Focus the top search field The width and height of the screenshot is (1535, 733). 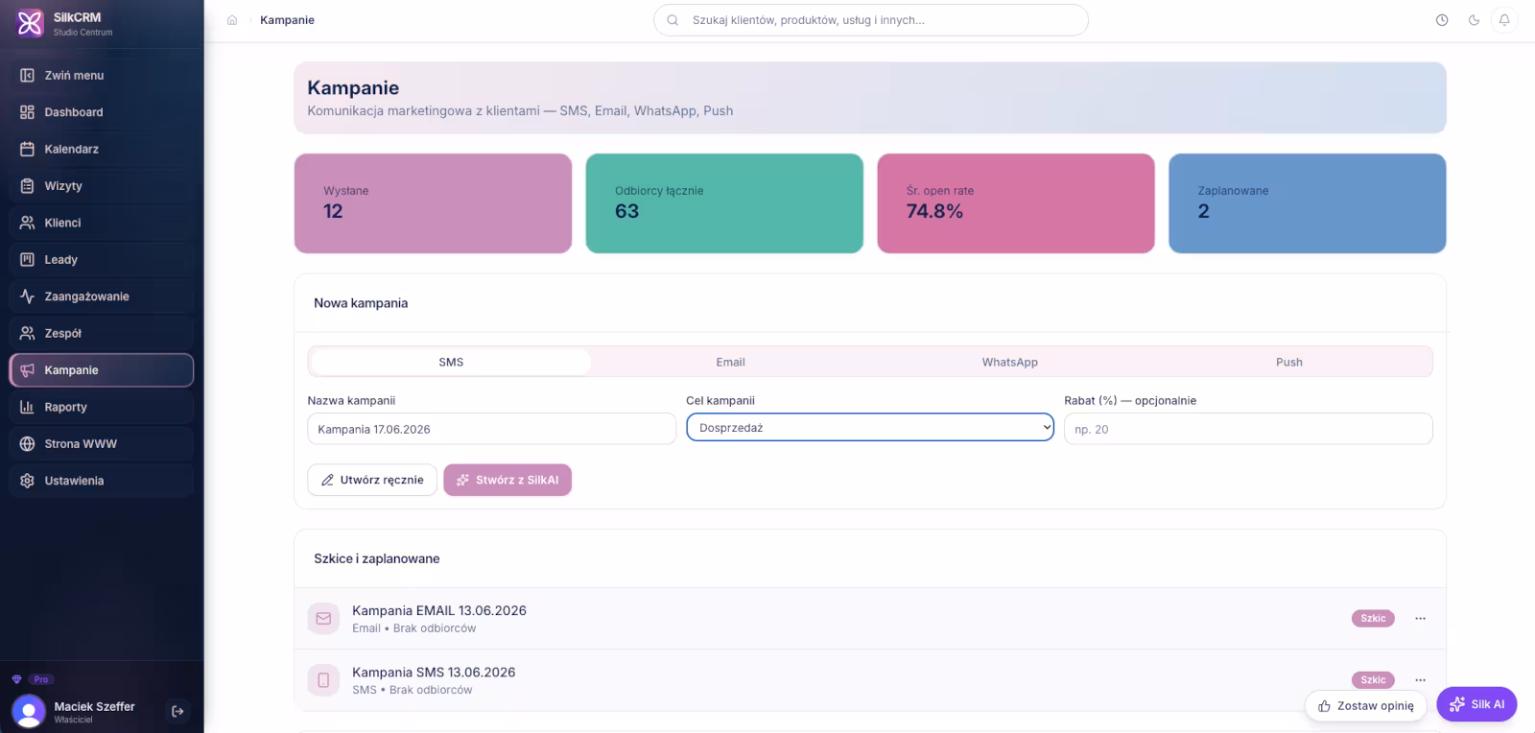[871, 20]
